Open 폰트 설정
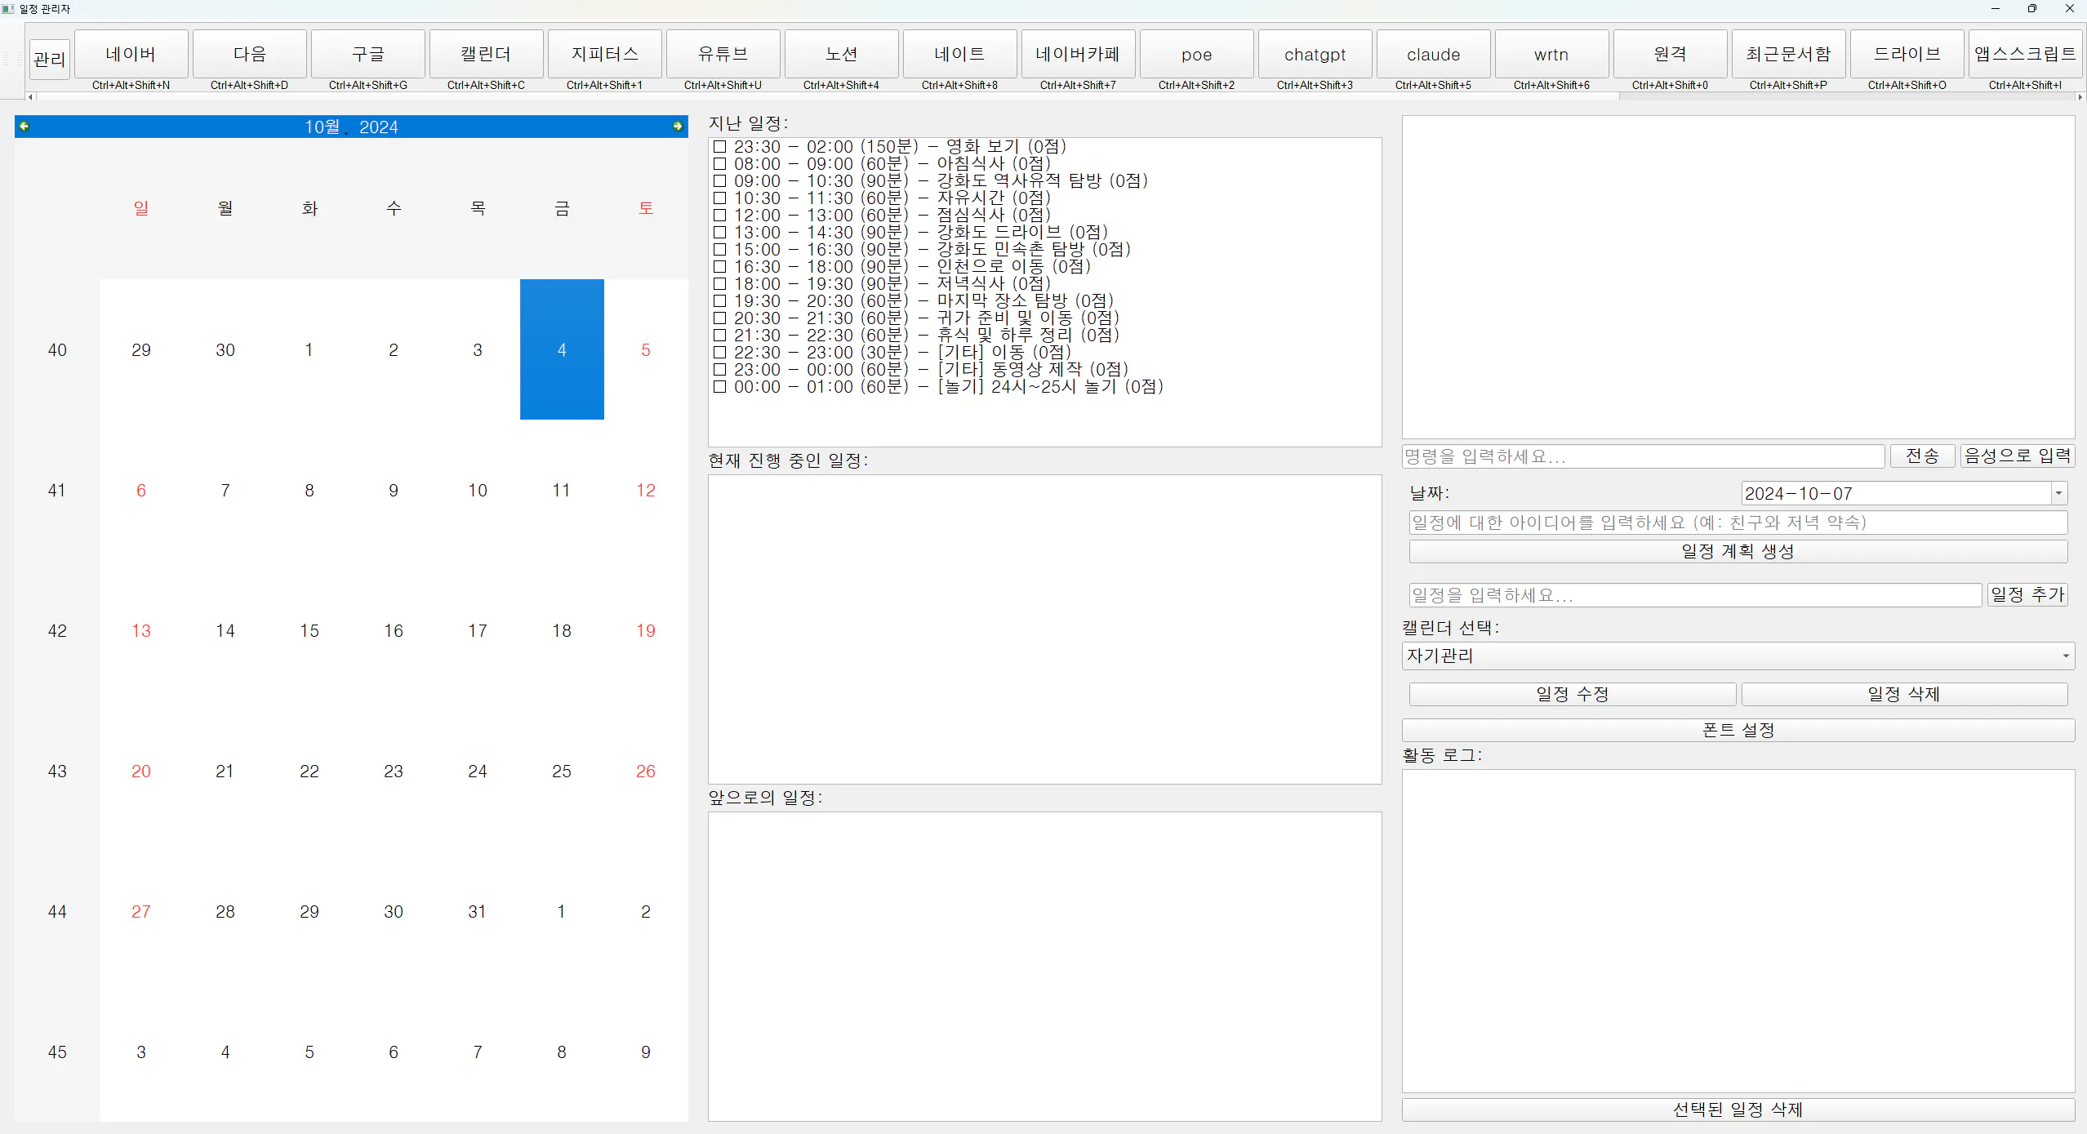 (1738, 731)
